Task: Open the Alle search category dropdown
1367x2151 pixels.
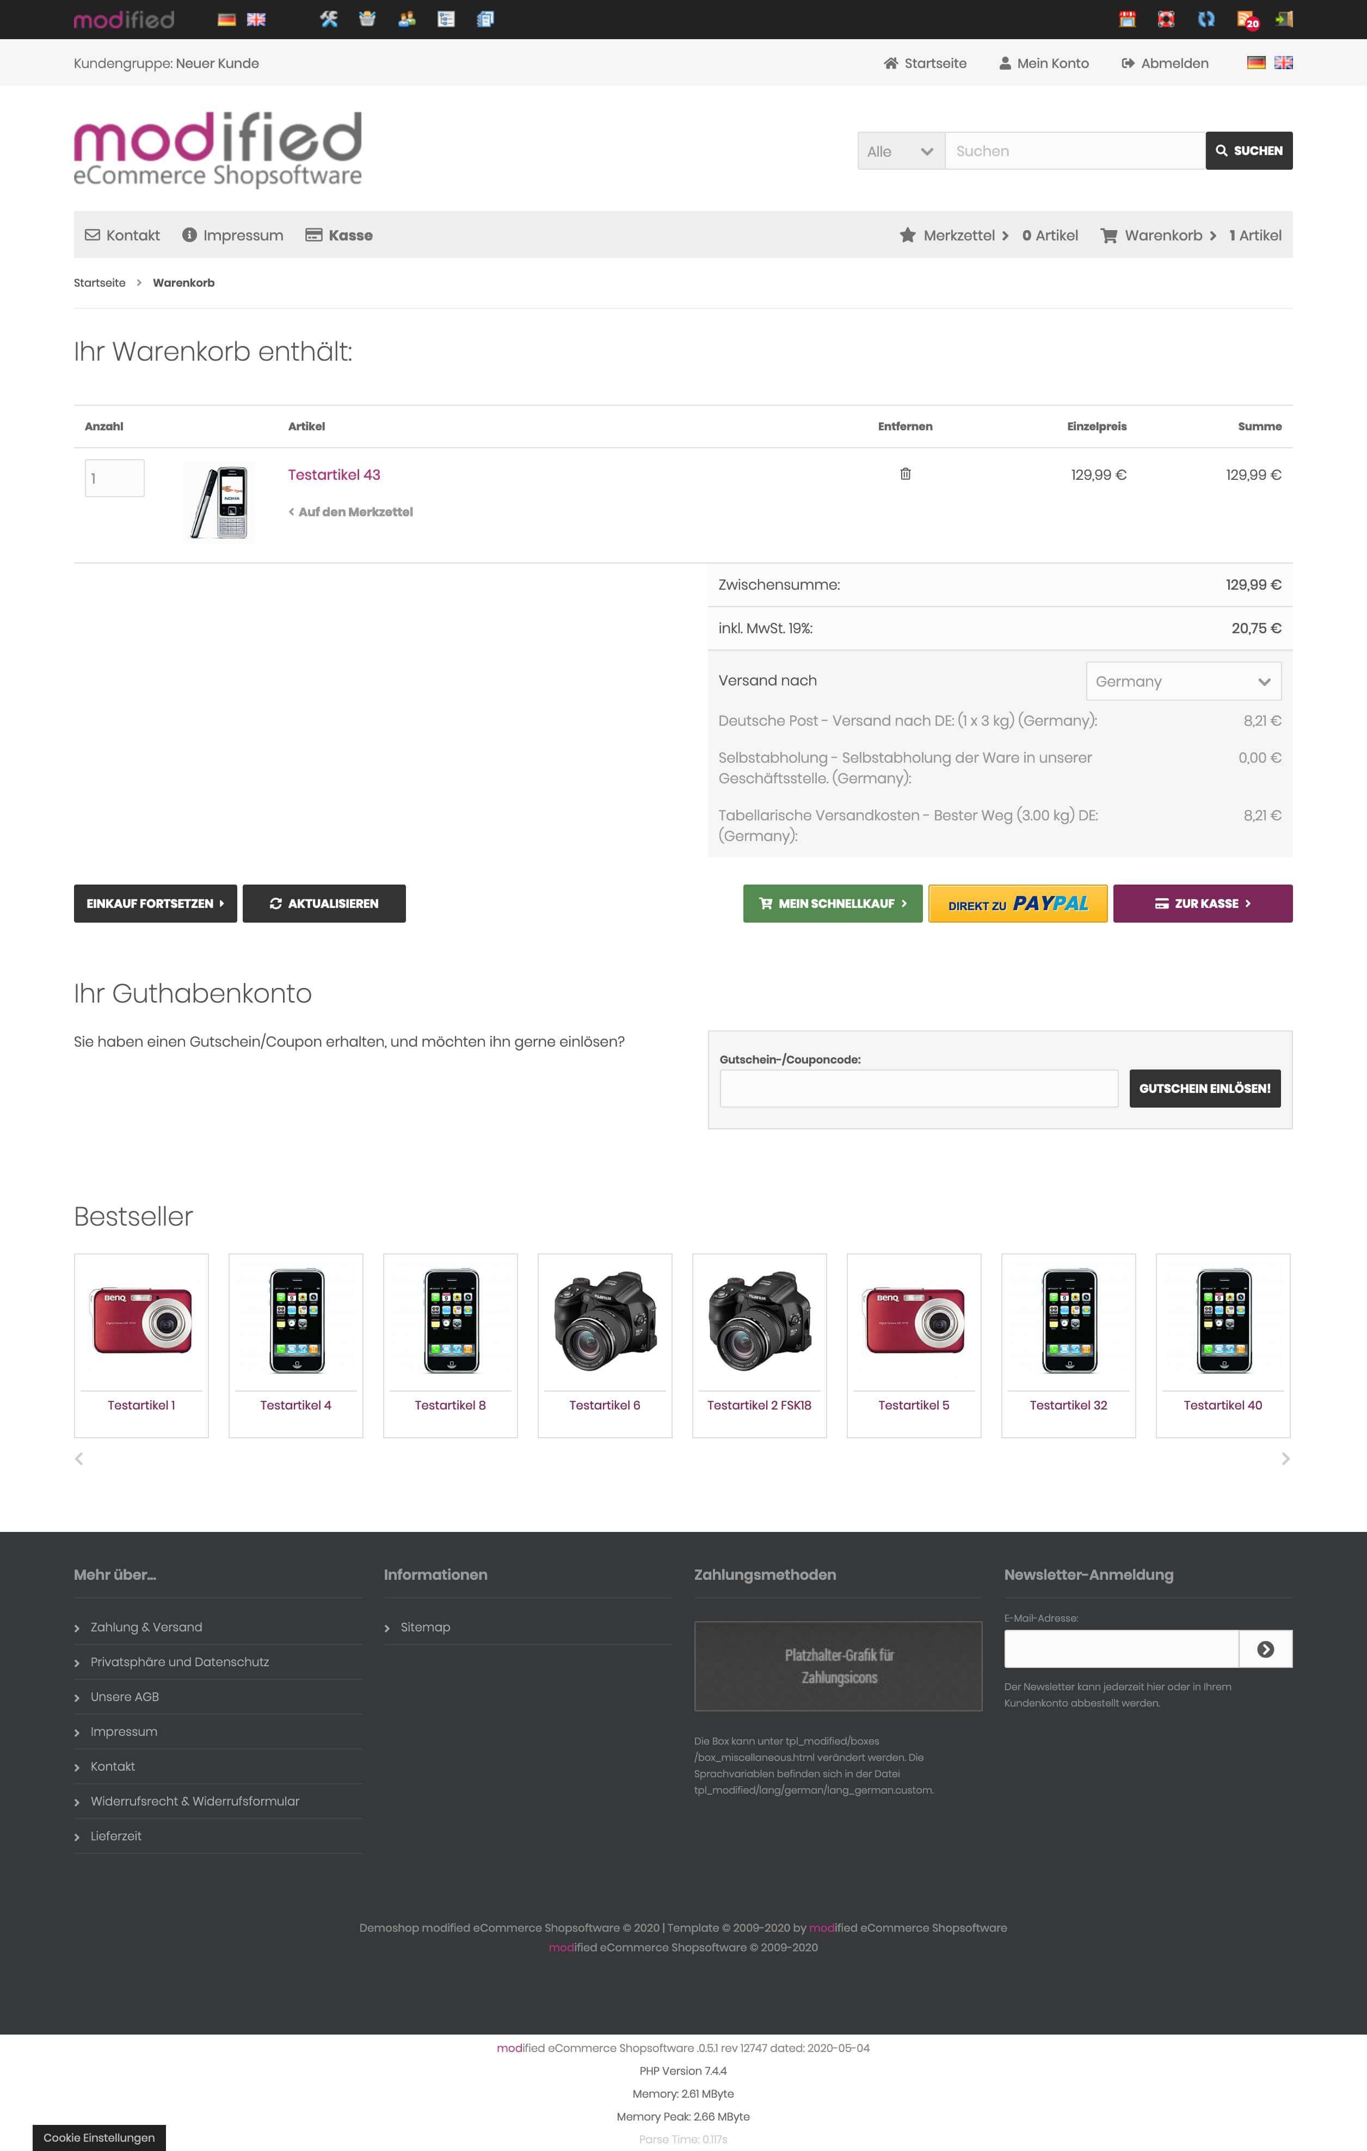Action: (x=901, y=151)
